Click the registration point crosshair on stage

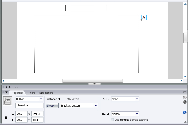point(141,20)
